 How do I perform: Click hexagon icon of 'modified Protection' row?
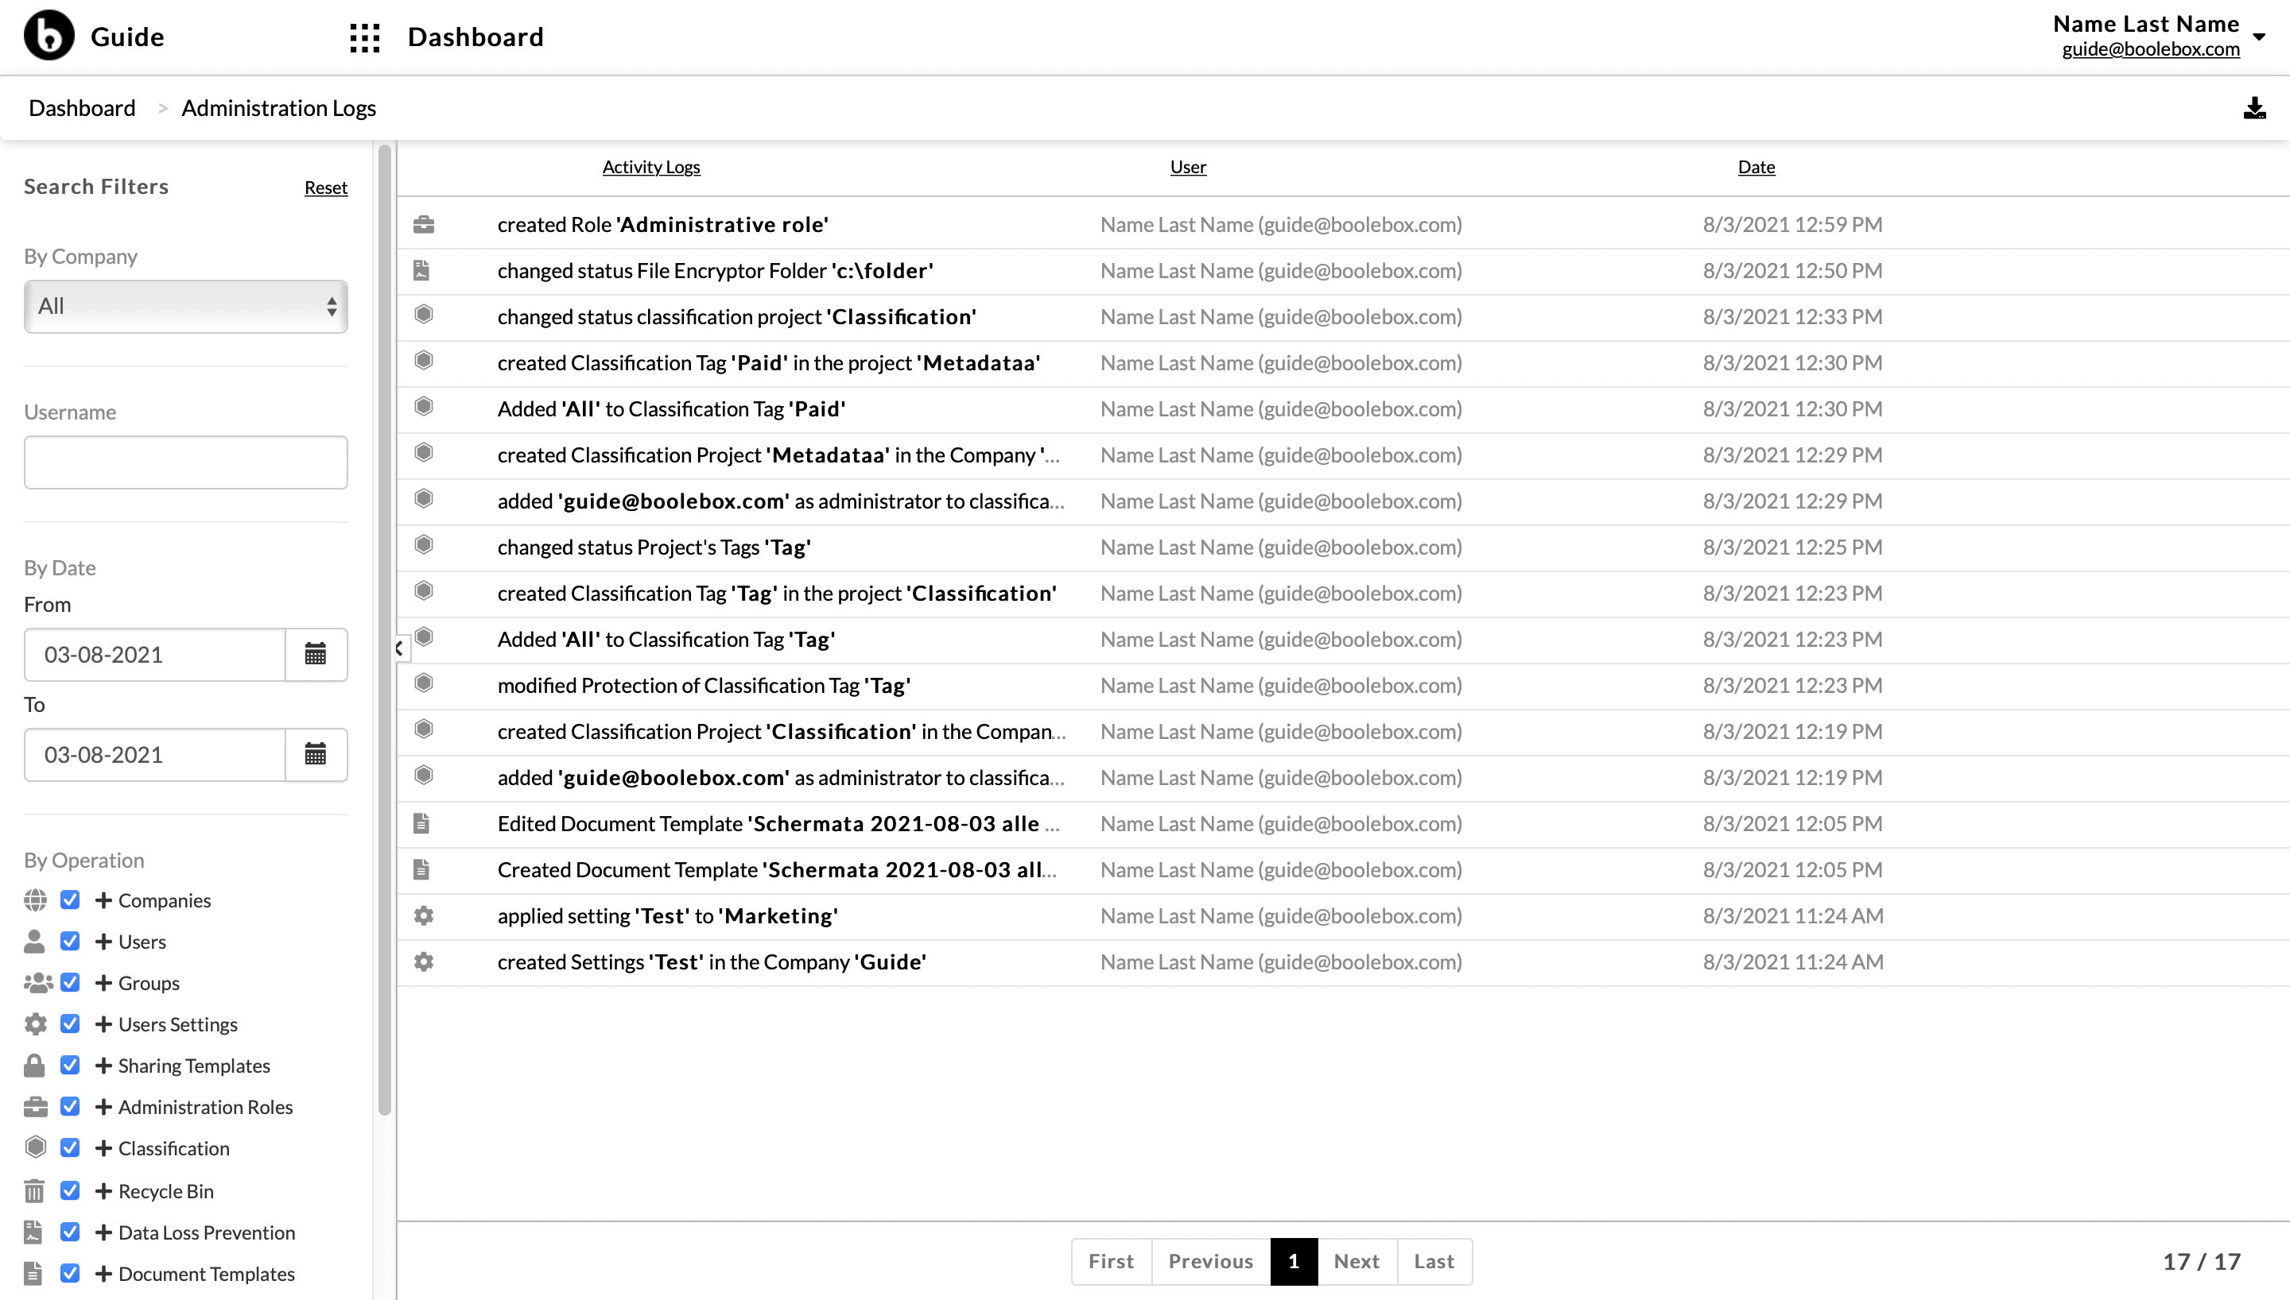tap(423, 684)
